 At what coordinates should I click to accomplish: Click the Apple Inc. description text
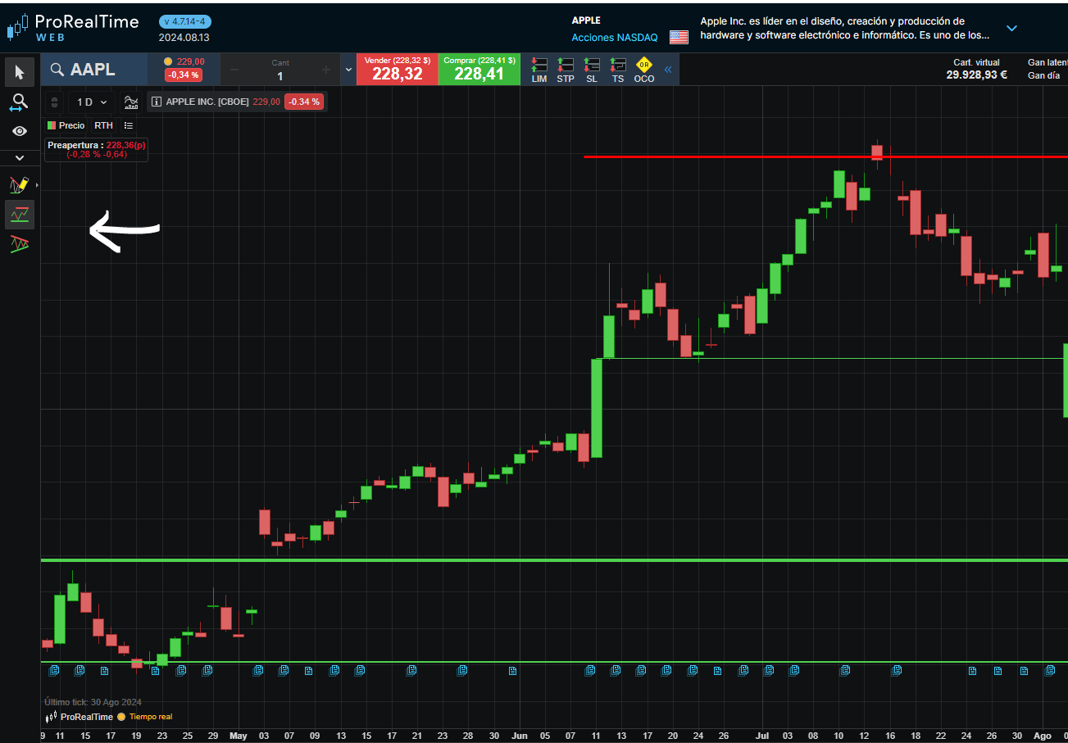click(x=844, y=28)
